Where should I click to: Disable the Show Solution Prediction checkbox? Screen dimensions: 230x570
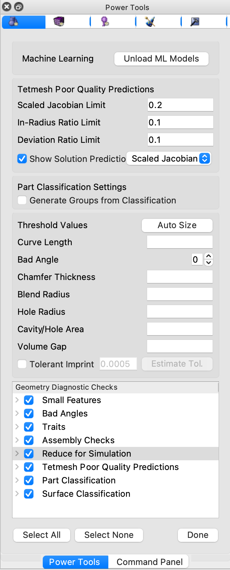22,159
